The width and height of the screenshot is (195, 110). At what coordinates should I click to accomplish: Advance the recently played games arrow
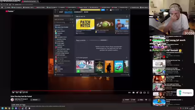(127, 58)
